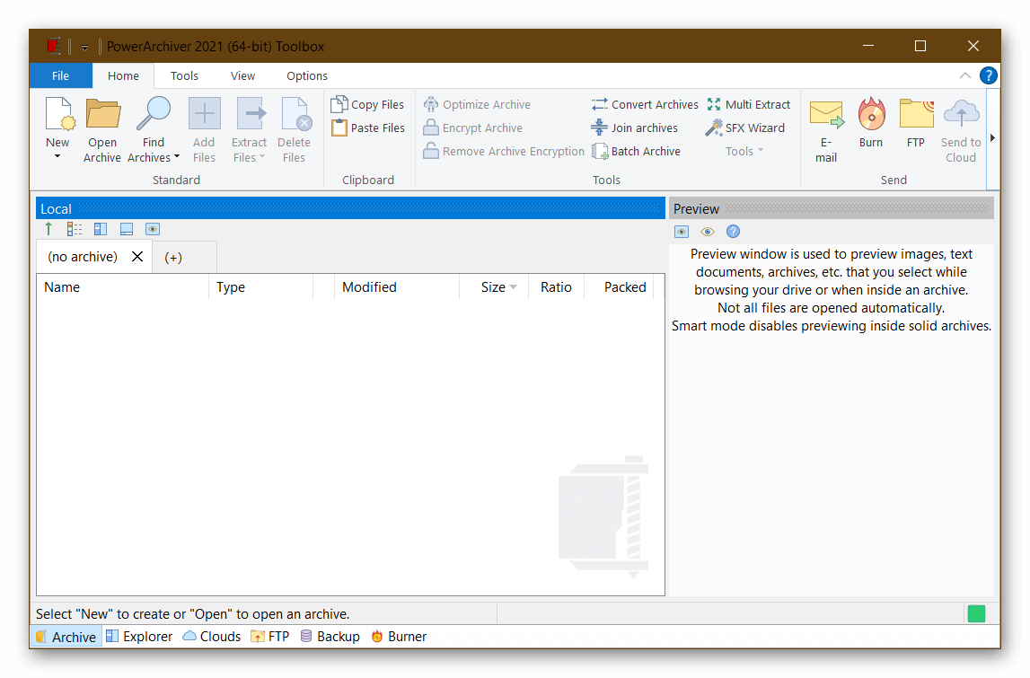The image size is (1030, 678).
Task: Click the E-mail send icon
Action: coord(826,114)
